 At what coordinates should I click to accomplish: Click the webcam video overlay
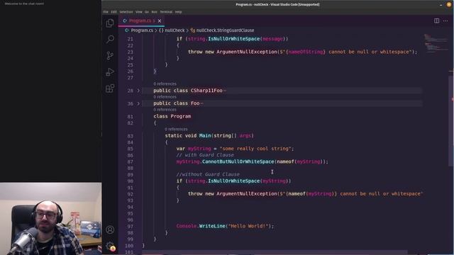[50, 219]
